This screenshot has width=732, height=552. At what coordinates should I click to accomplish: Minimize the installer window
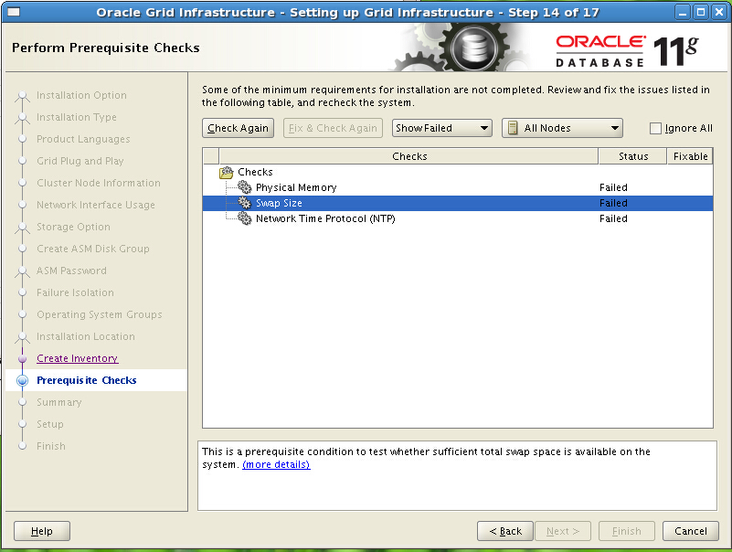coord(683,12)
